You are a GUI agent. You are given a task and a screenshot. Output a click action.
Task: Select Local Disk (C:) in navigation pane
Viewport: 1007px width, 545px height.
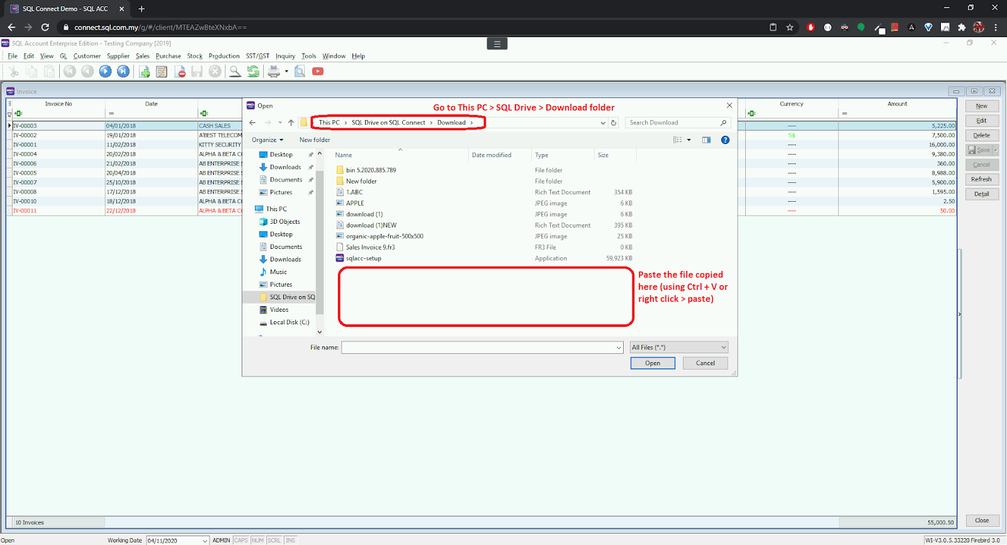(284, 322)
